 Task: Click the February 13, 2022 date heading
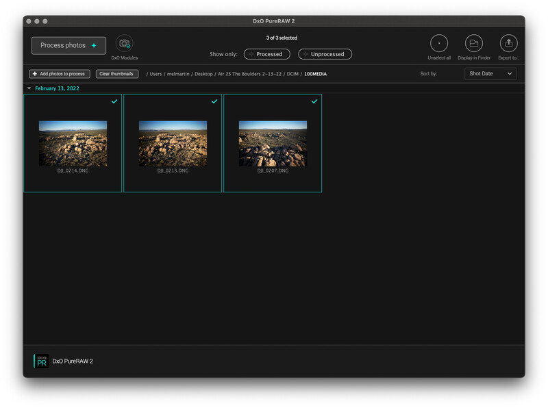pyautogui.click(x=57, y=88)
